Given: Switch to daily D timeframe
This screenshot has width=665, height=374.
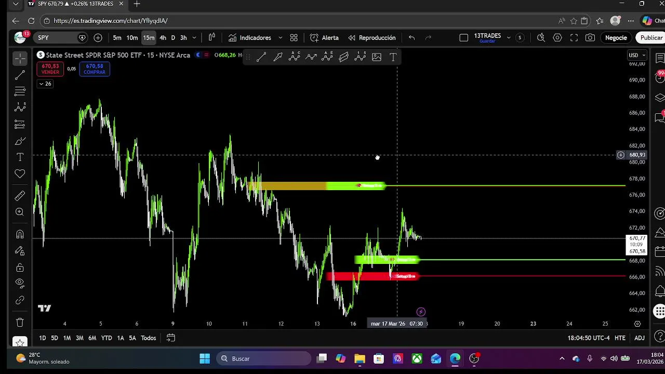Looking at the screenshot, I should coord(174,37).
